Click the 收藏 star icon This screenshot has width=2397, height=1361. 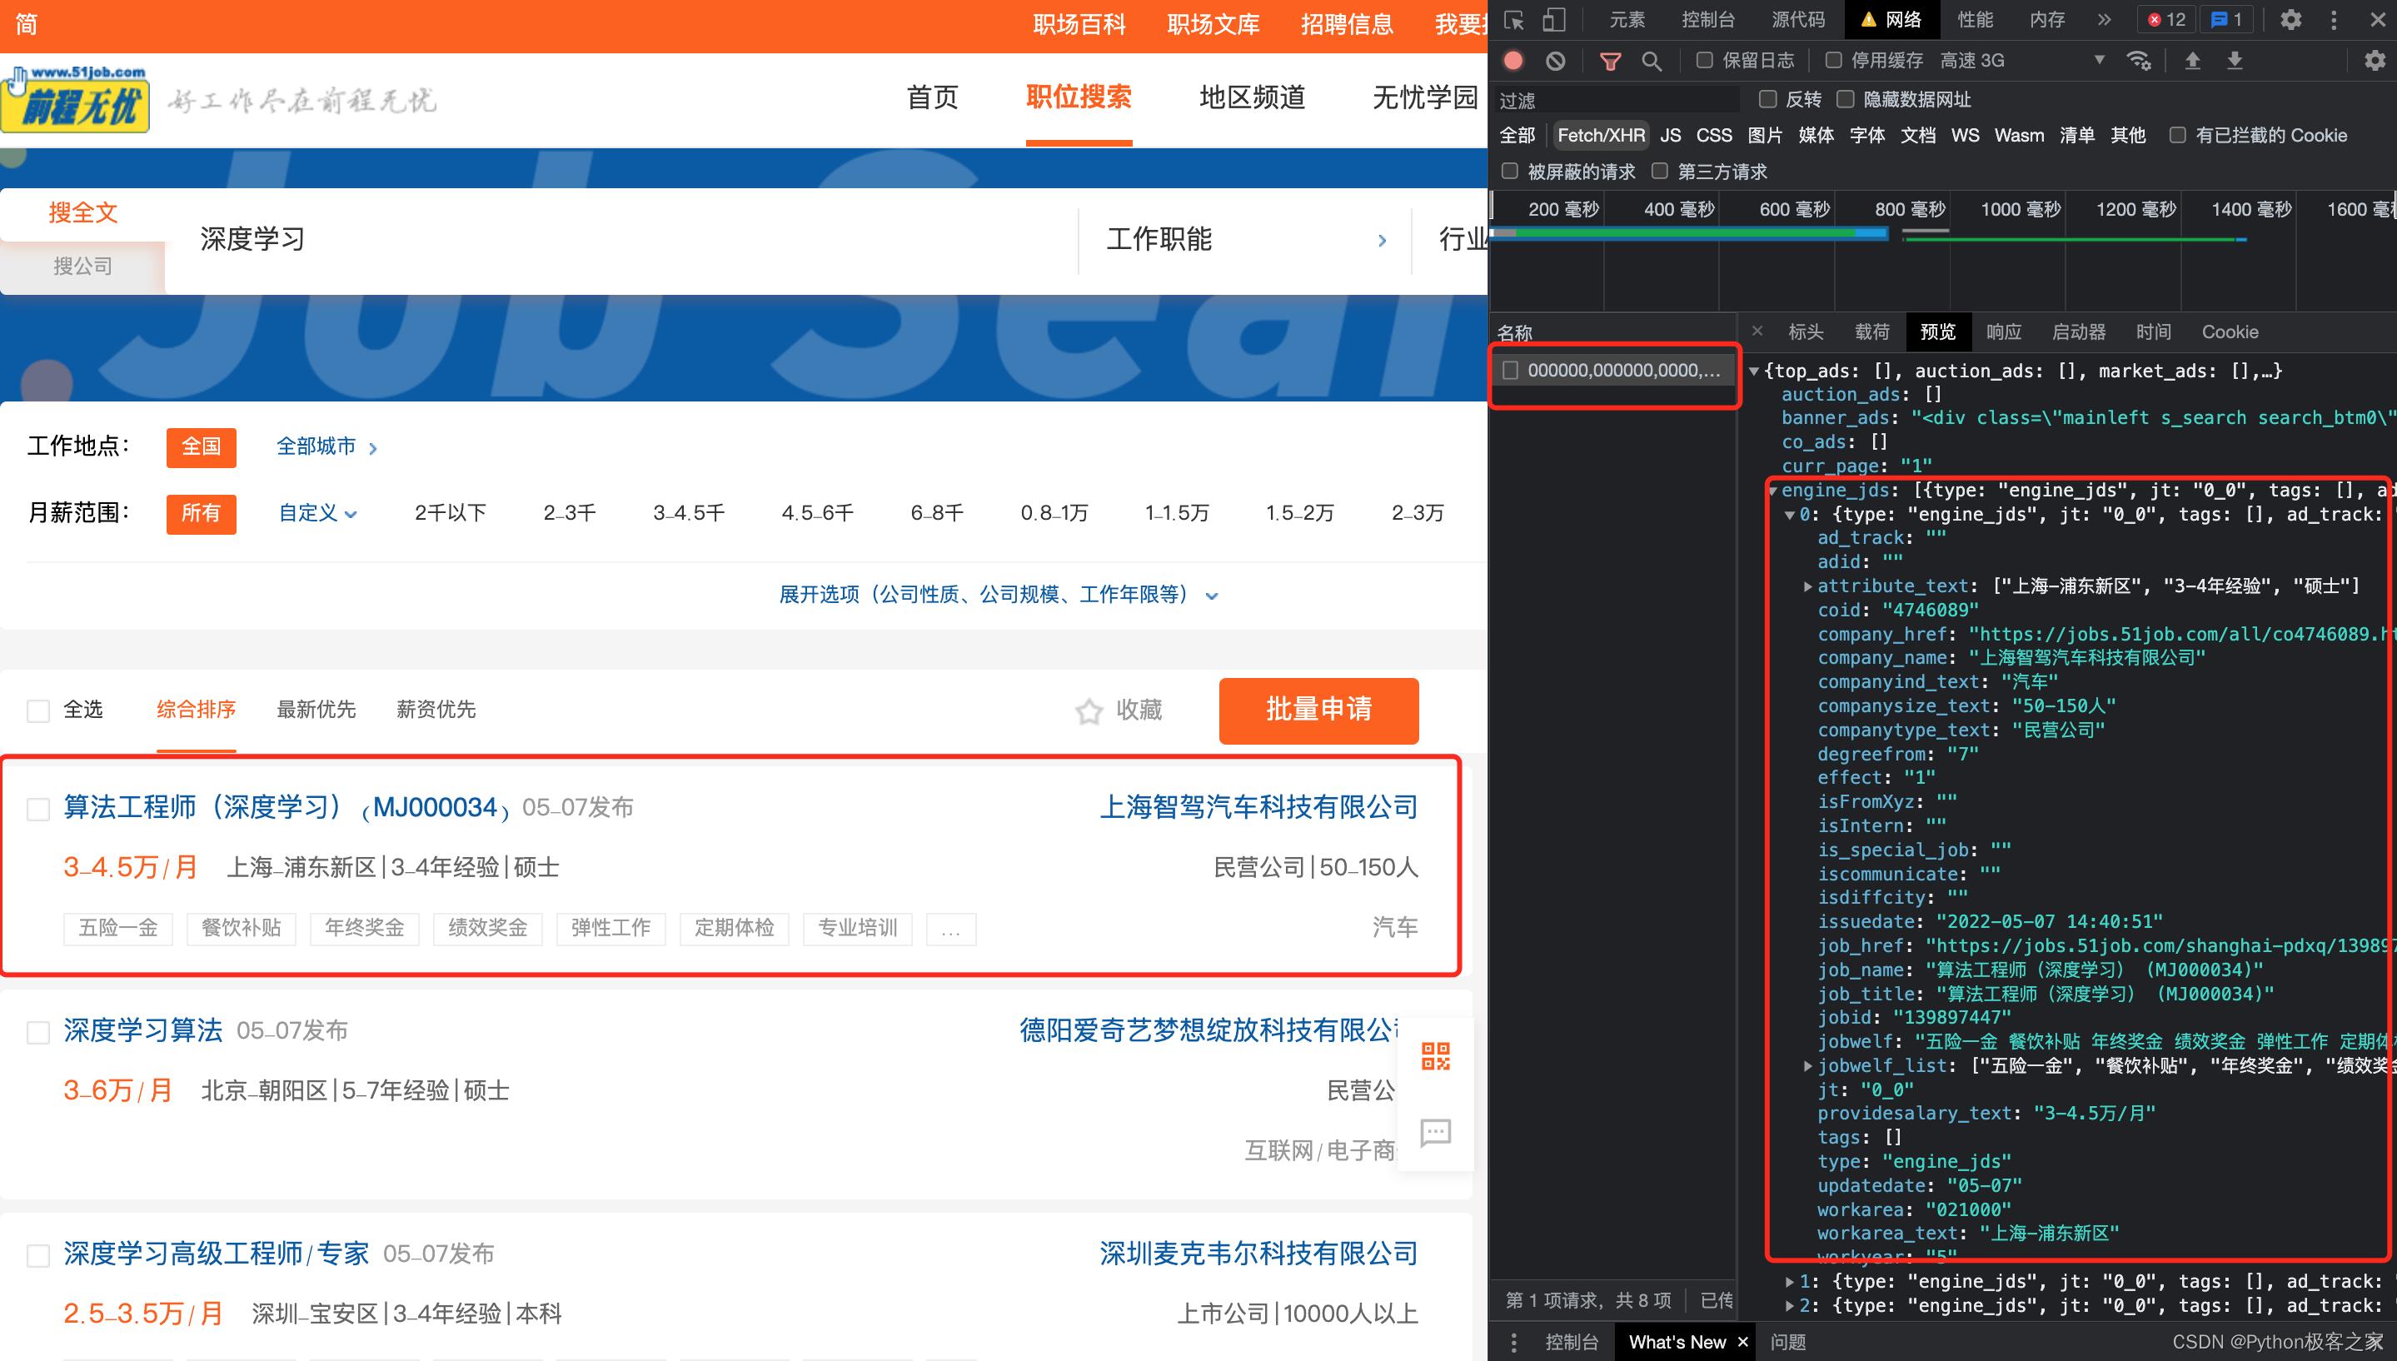pos(1089,711)
